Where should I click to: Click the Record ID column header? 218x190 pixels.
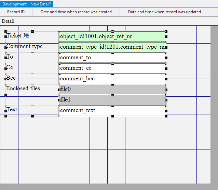pyautogui.click(x=16, y=12)
